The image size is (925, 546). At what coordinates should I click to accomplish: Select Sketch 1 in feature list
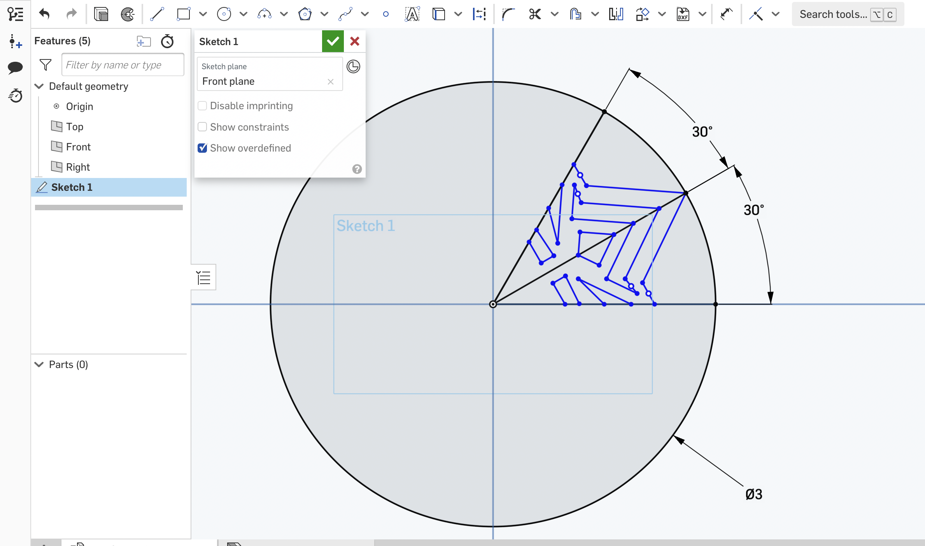click(x=72, y=187)
